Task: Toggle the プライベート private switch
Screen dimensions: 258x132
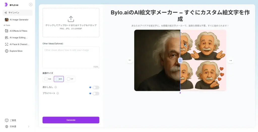Action: point(96,94)
